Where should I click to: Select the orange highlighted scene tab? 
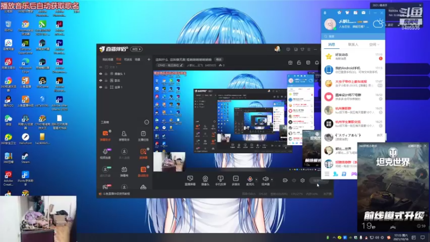point(119,60)
